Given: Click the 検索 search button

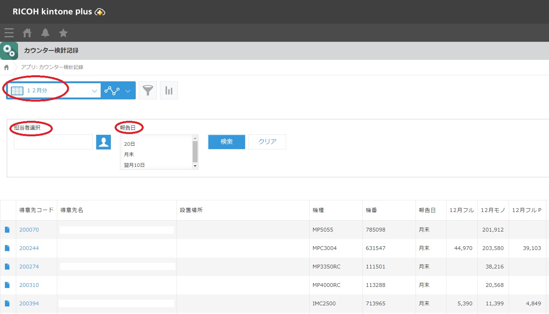Looking at the screenshot, I should (x=227, y=142).
